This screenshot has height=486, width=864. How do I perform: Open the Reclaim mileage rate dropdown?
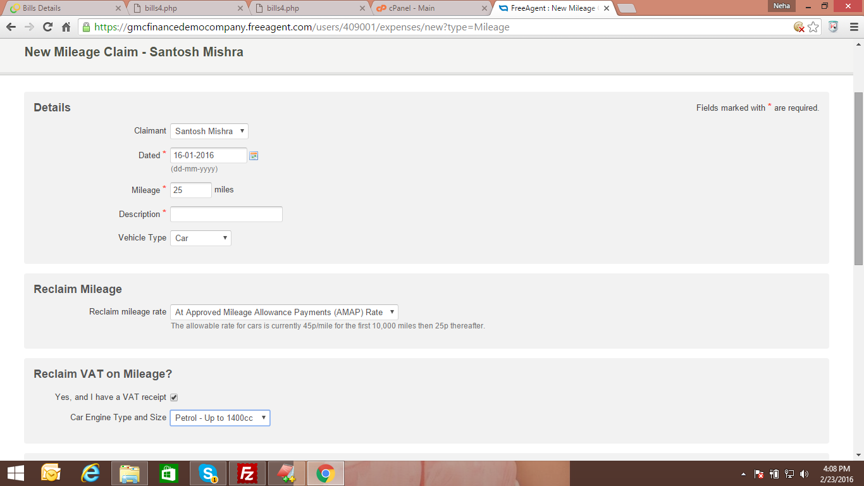click(284, 312)
